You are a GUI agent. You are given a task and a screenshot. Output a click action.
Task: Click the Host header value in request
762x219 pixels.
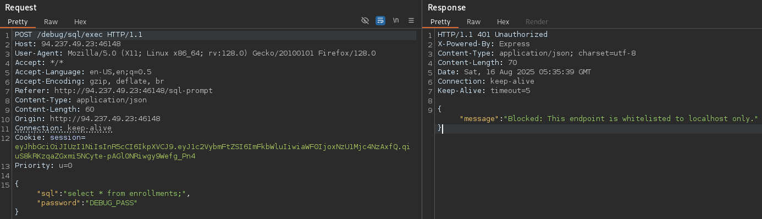point(81,44)
